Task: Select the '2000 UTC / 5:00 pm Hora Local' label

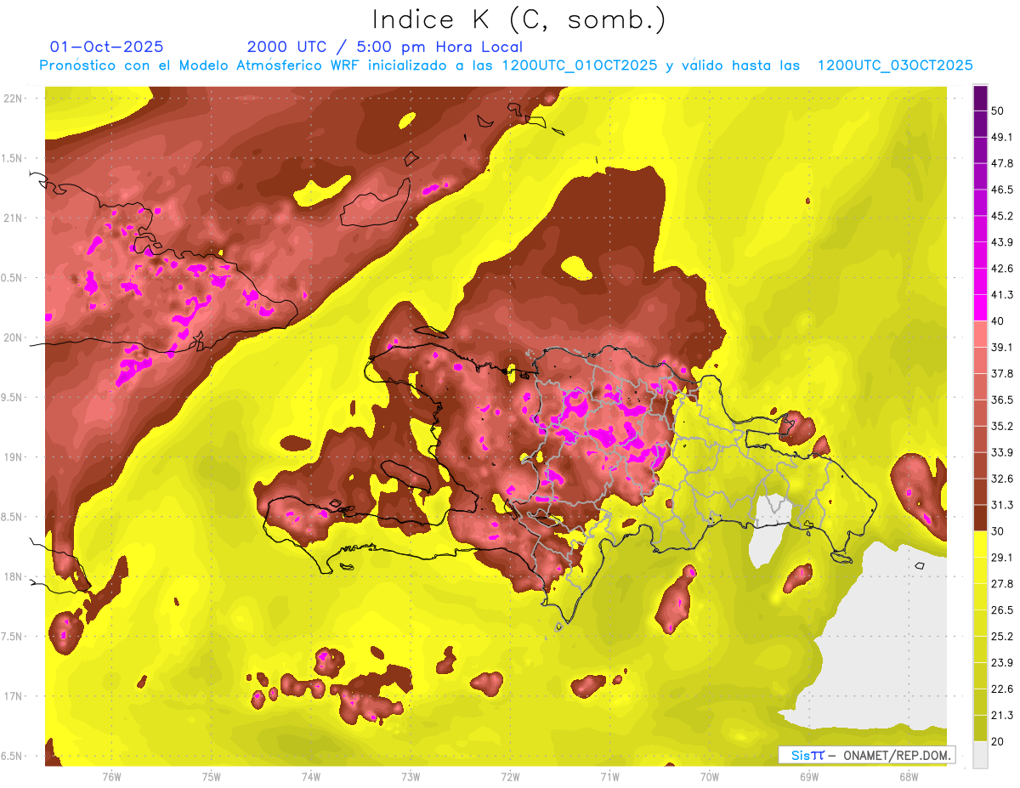Action: click(384, 47)
